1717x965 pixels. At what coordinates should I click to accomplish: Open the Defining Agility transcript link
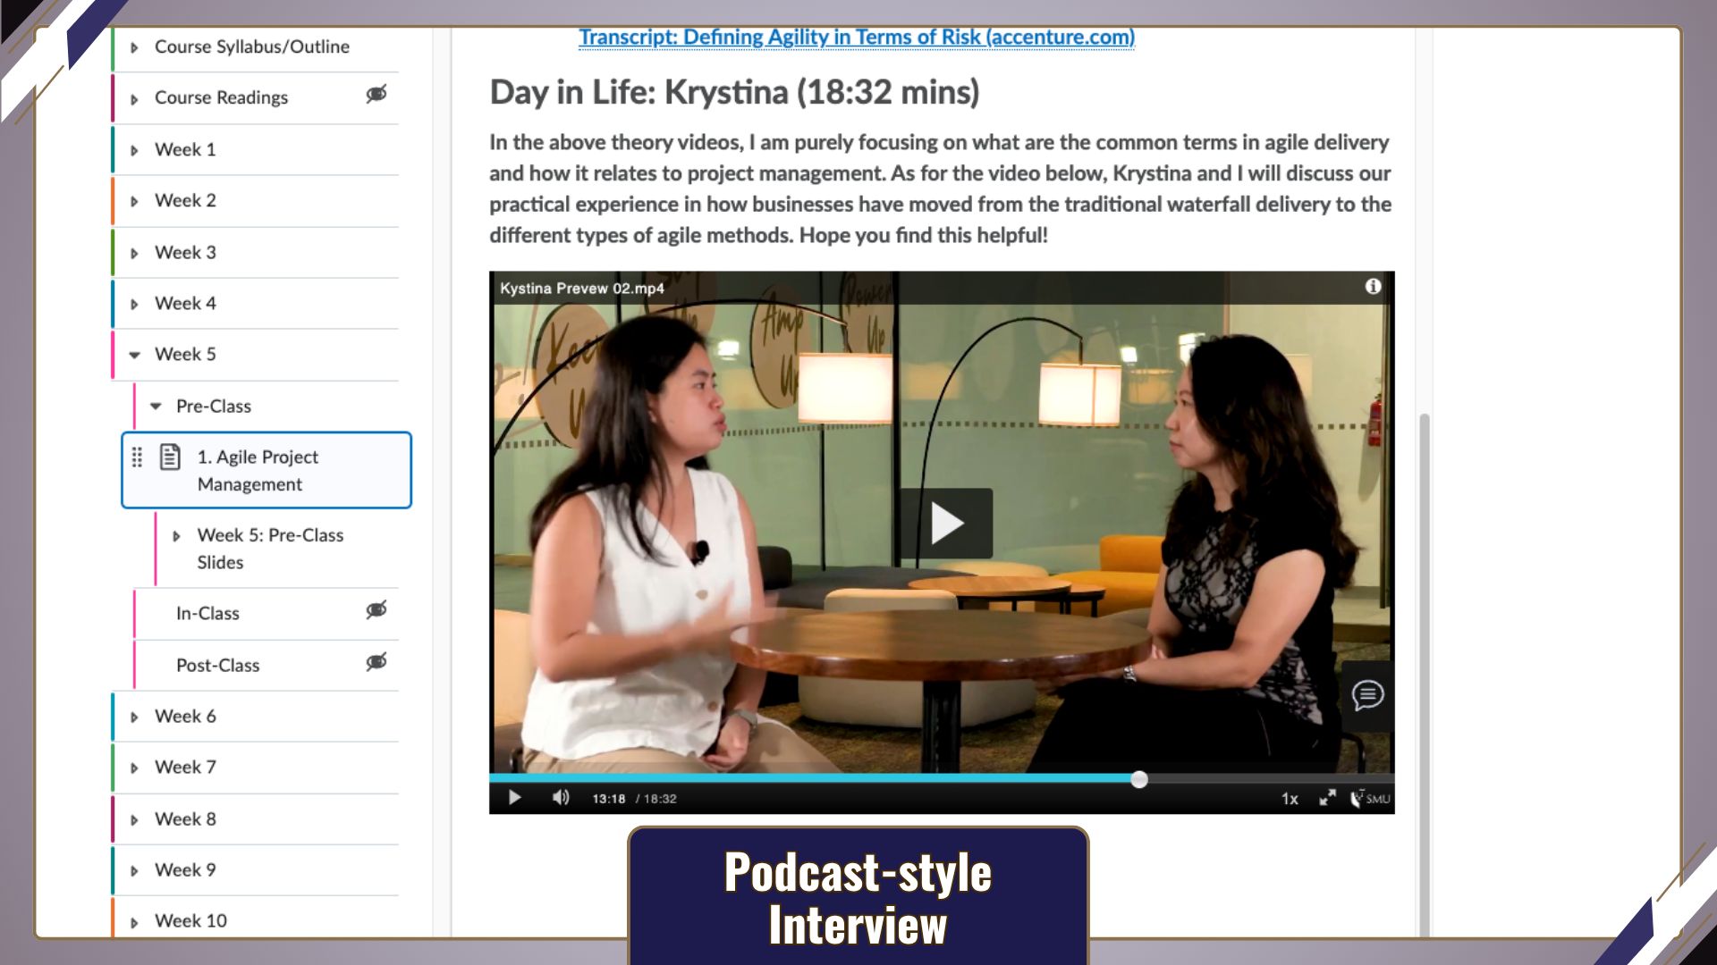[x=857, y=38]
